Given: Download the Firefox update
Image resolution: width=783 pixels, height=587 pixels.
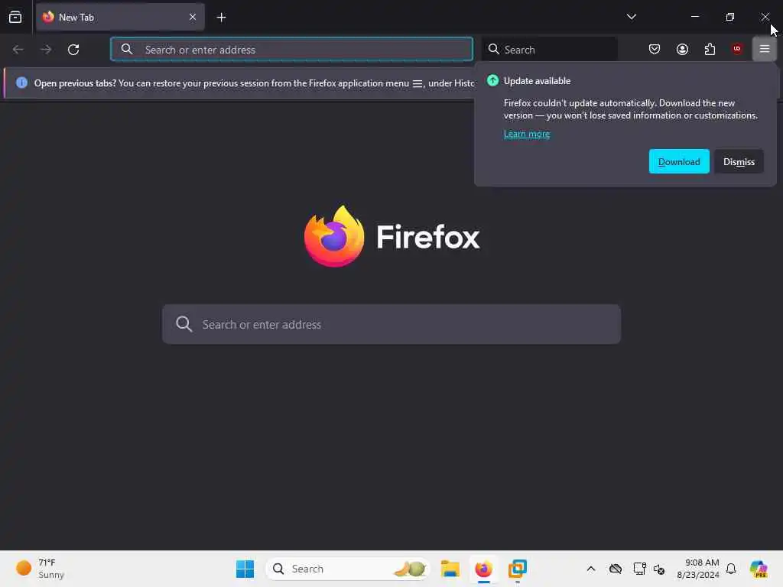Looking at the screenshot, I should coord(679,162).
